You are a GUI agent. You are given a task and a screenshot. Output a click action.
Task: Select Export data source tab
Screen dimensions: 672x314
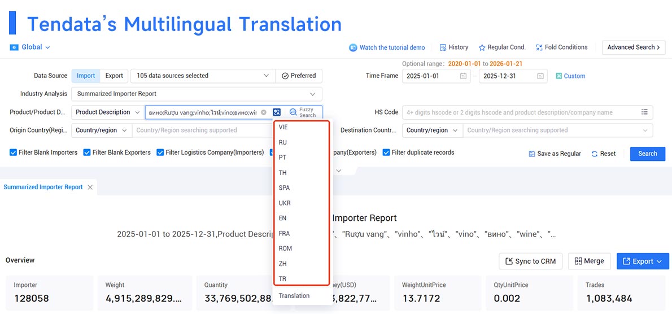pyautogui.click(x=114, y=76)
